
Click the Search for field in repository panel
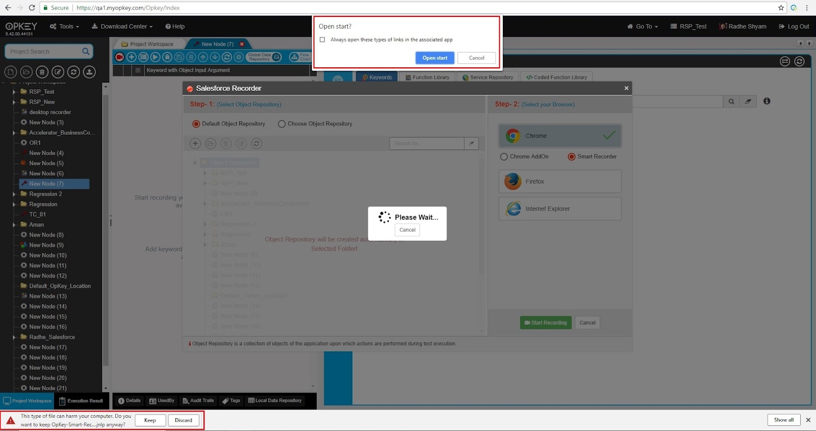click(427, 143)
